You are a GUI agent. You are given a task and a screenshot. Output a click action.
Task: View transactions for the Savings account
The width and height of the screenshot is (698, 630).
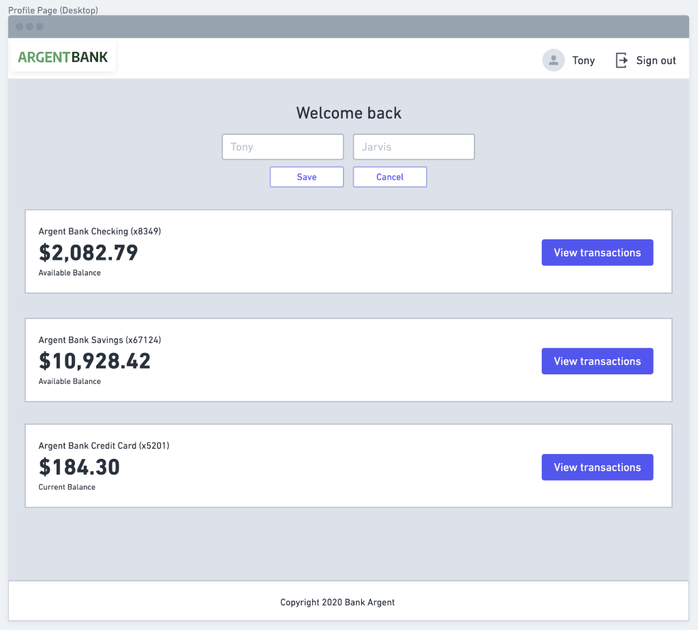coord(597,361)
